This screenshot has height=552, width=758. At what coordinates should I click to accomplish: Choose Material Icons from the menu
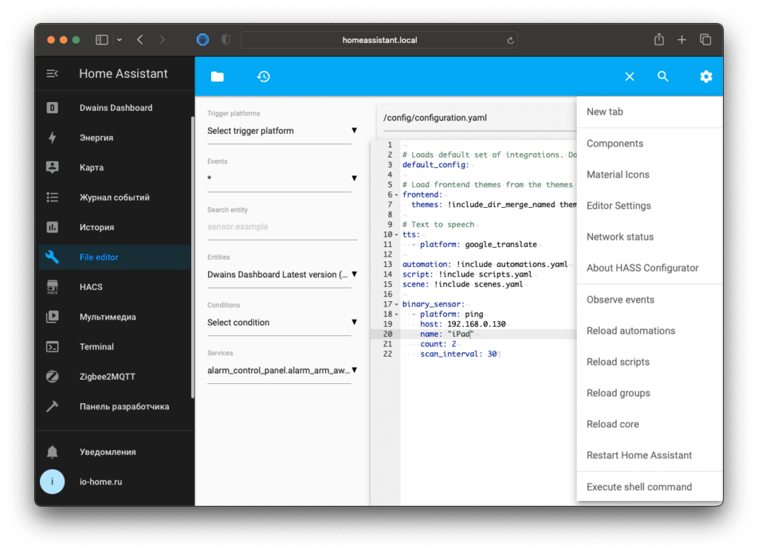(650, 175)
